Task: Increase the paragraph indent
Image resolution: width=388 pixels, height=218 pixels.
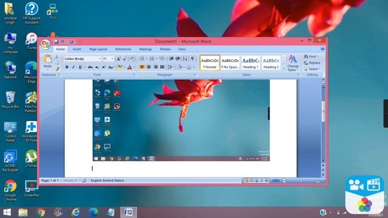Action: [x=178, y=59]
